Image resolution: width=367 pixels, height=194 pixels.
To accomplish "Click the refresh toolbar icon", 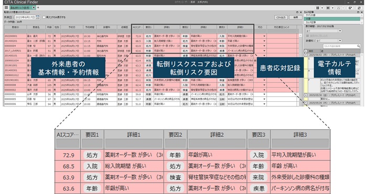I will (x=359, y=8).
